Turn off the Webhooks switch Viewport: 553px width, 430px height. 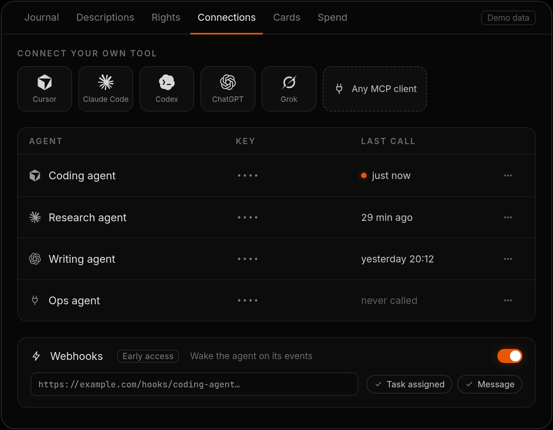pos(510,356)
